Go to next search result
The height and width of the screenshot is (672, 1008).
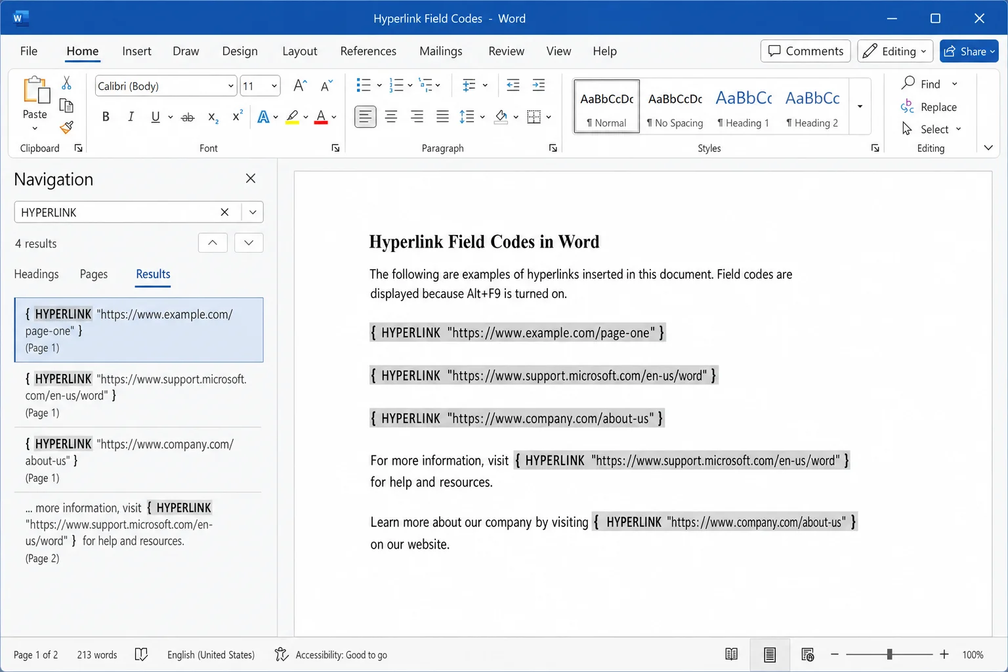(x=249, y=243)
